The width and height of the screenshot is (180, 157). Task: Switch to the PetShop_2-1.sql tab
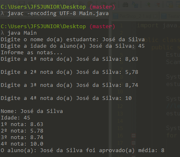(x=136, y=16)
